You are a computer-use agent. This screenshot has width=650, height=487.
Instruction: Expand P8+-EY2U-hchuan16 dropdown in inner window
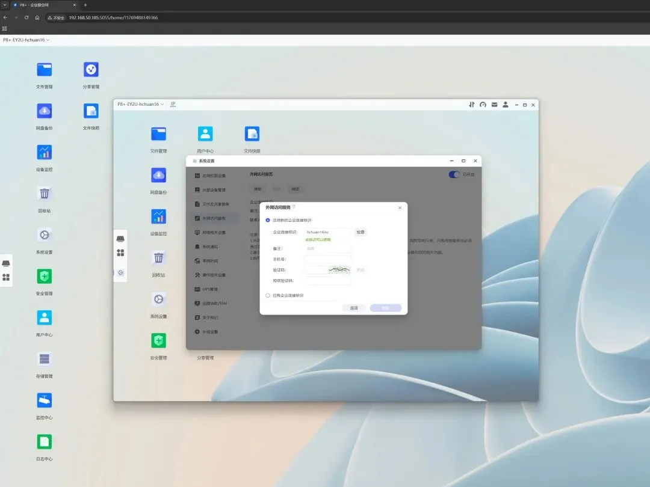(x=140, y=105)
